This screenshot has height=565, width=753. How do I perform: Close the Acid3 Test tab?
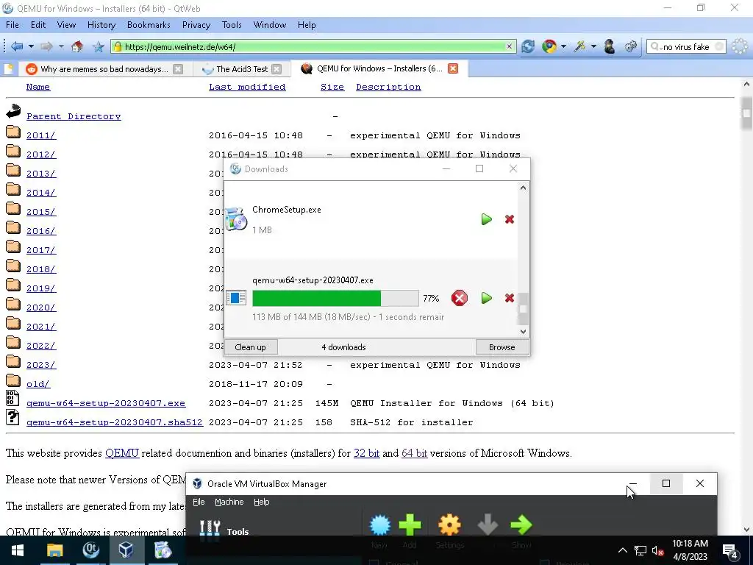coord(276,68)
